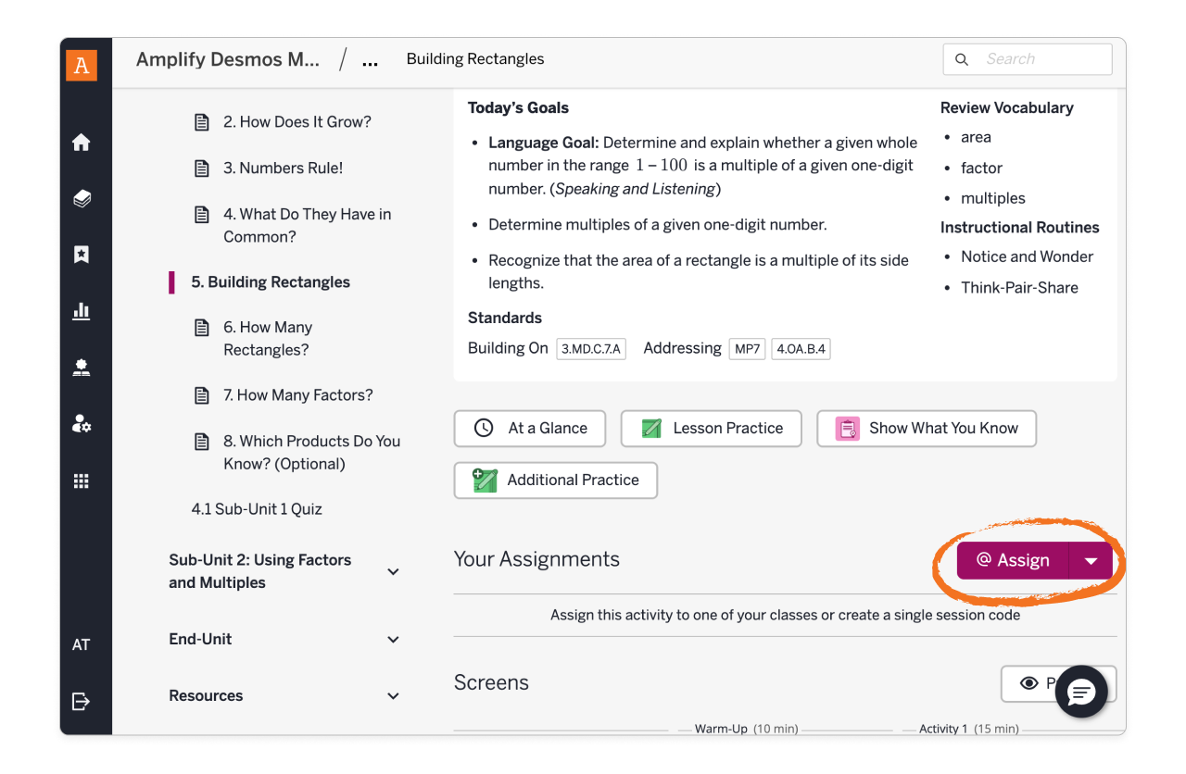Expand the End-Unit section
The height and width of the screenshot is (774, 1186).
393,640
